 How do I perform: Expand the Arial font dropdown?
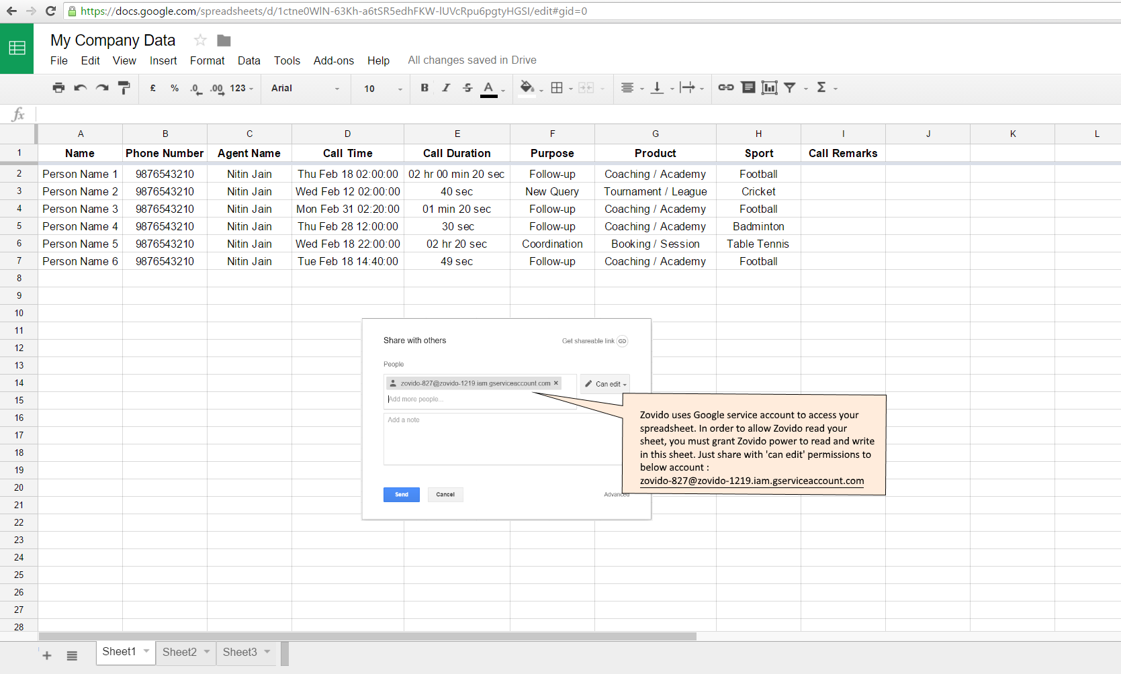point(306,89)
